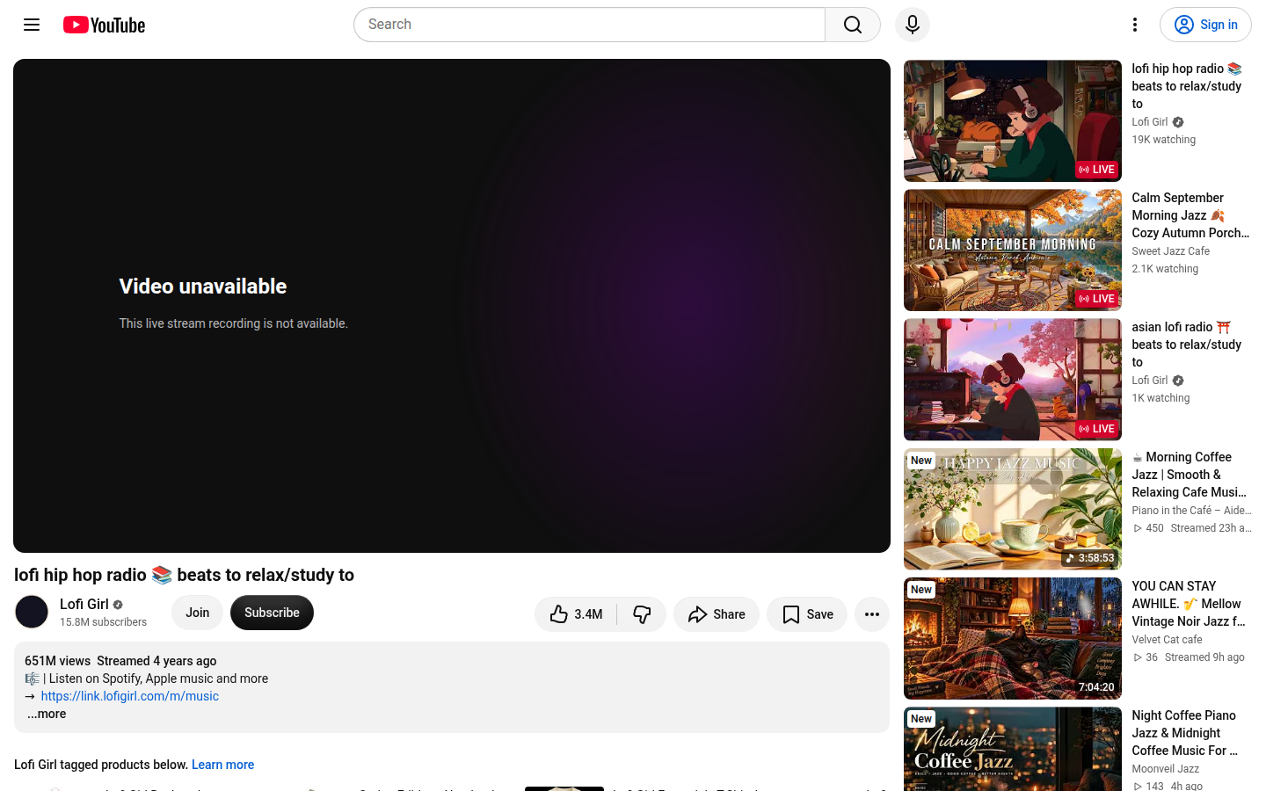The width and height of the screenshot is (1266, 791).
Task: Select 'Morning Coffee Jazz' sidebar title
Action: 1189,475
